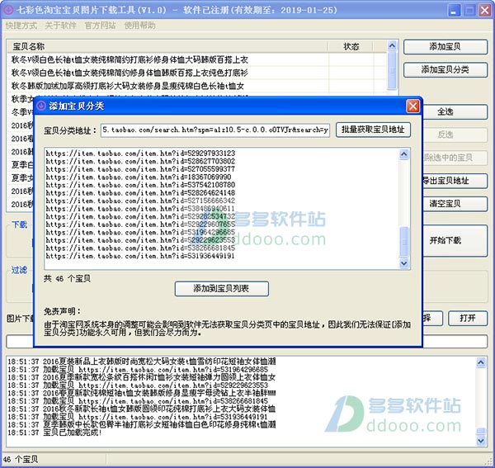Click URL ending id=528627703802

point(140,162)
